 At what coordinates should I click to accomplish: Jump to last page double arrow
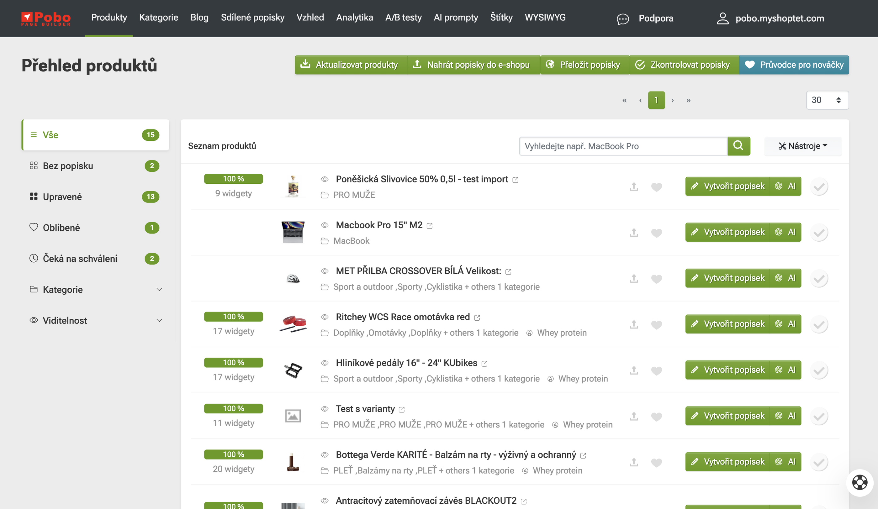click(x=689, y=100)
